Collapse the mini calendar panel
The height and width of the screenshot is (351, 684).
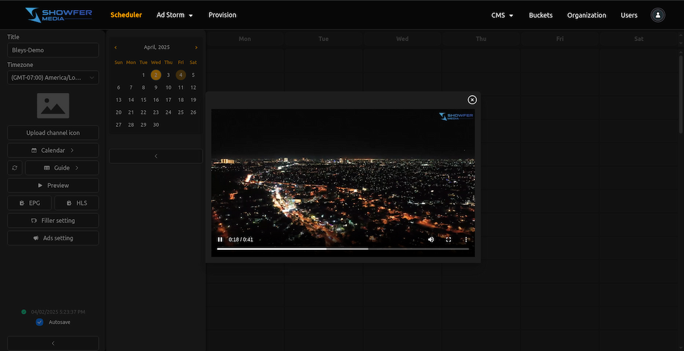156,156
